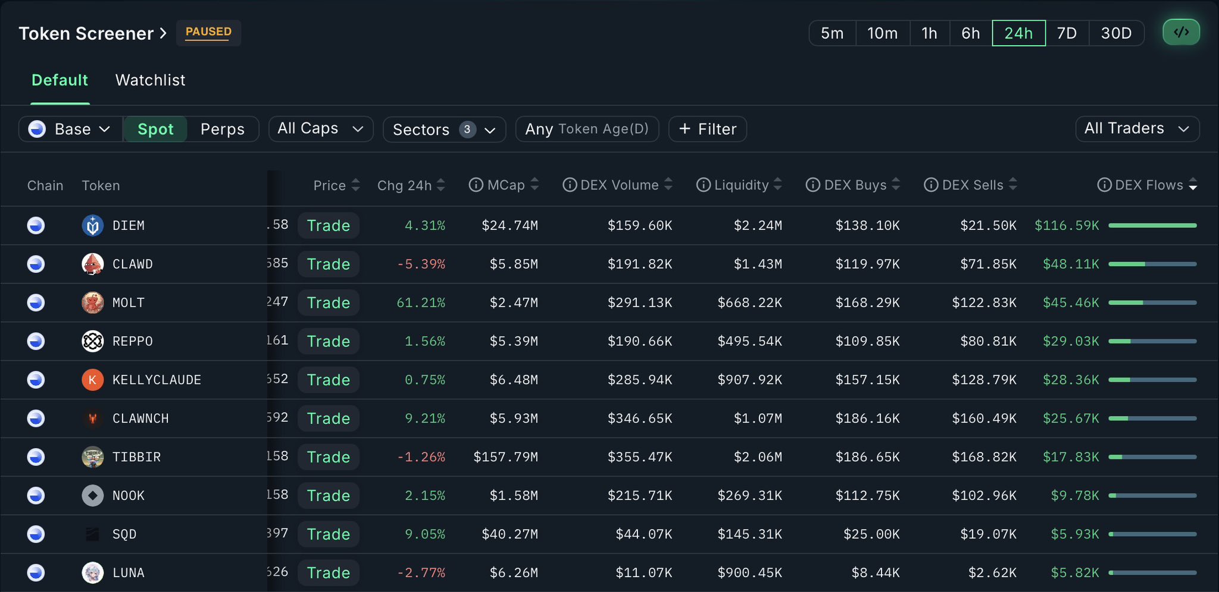
Task: Select the 7D timeframe tab
Action: pyautogui.click(x=1067, y=33)
